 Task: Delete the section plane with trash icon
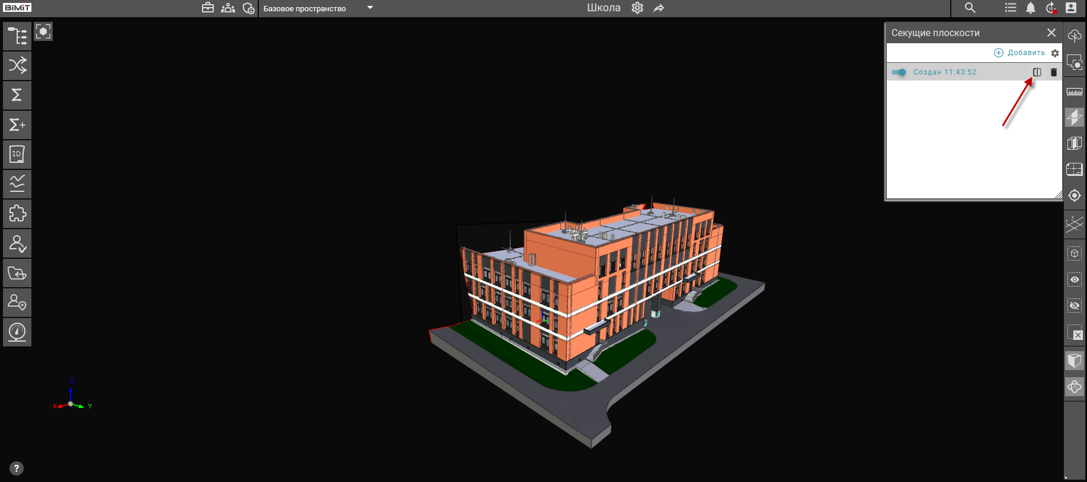click(1053, 72)
